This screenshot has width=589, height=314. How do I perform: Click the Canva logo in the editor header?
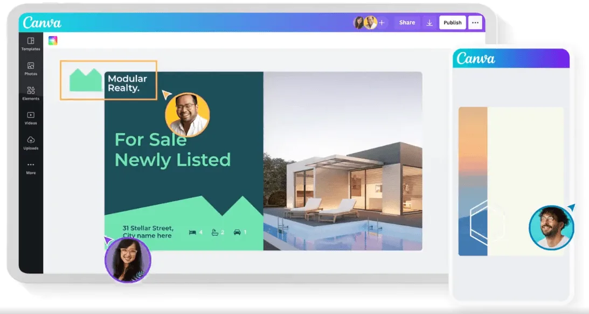point(42,23)
